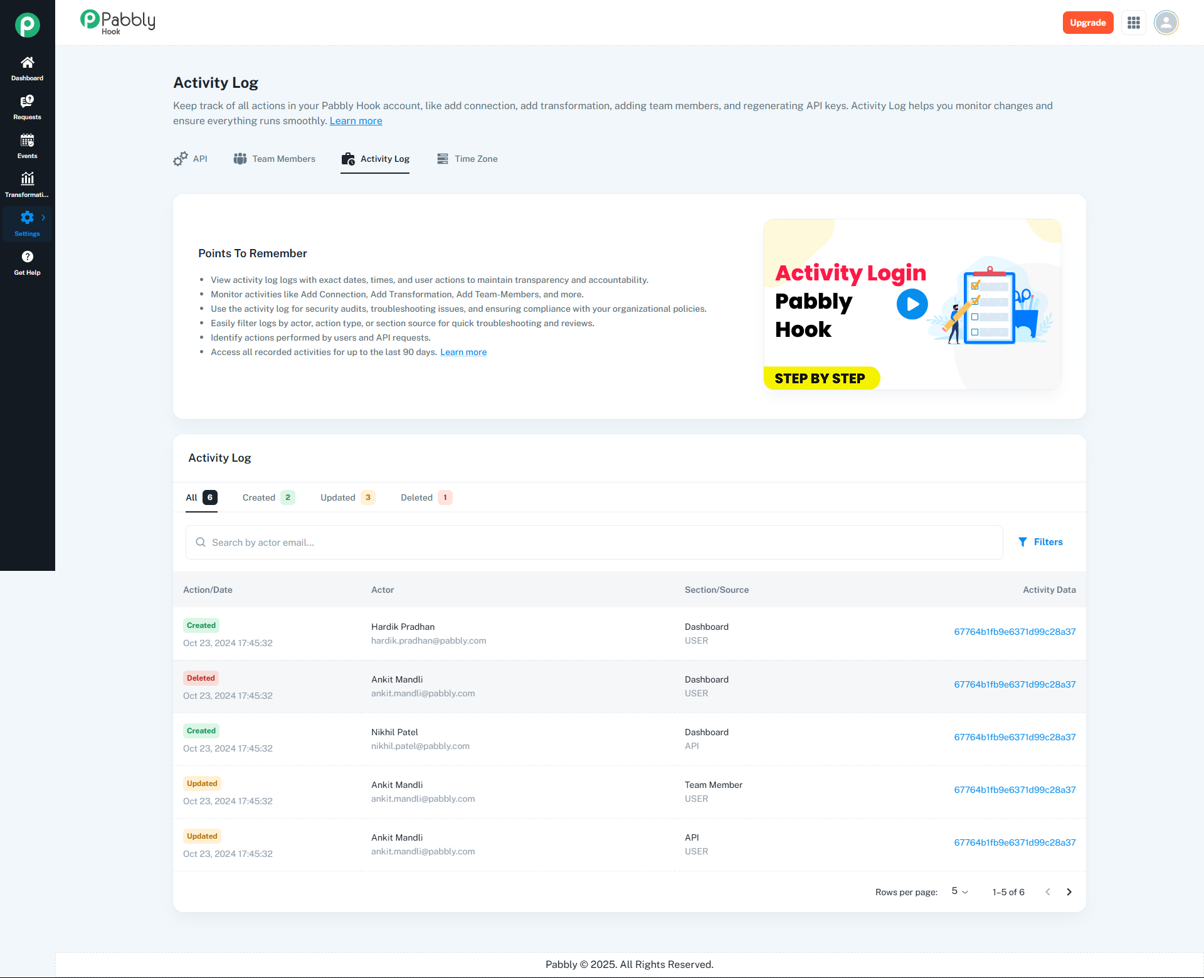Open Transformations in the sidebar

pyautogui.click(x=28, y=186)
